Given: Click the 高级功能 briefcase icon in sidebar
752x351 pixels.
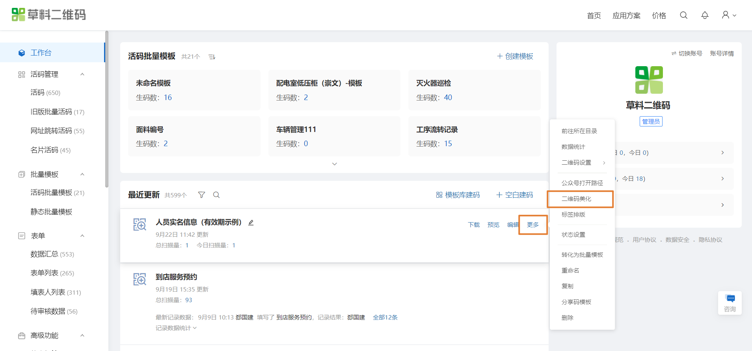Looking at the screenshot, I should click(x=22, y=336).
